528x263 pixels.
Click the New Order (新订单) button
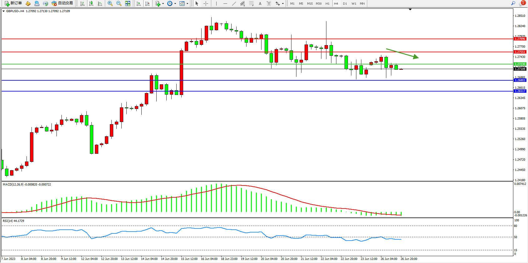click(13, 3)
